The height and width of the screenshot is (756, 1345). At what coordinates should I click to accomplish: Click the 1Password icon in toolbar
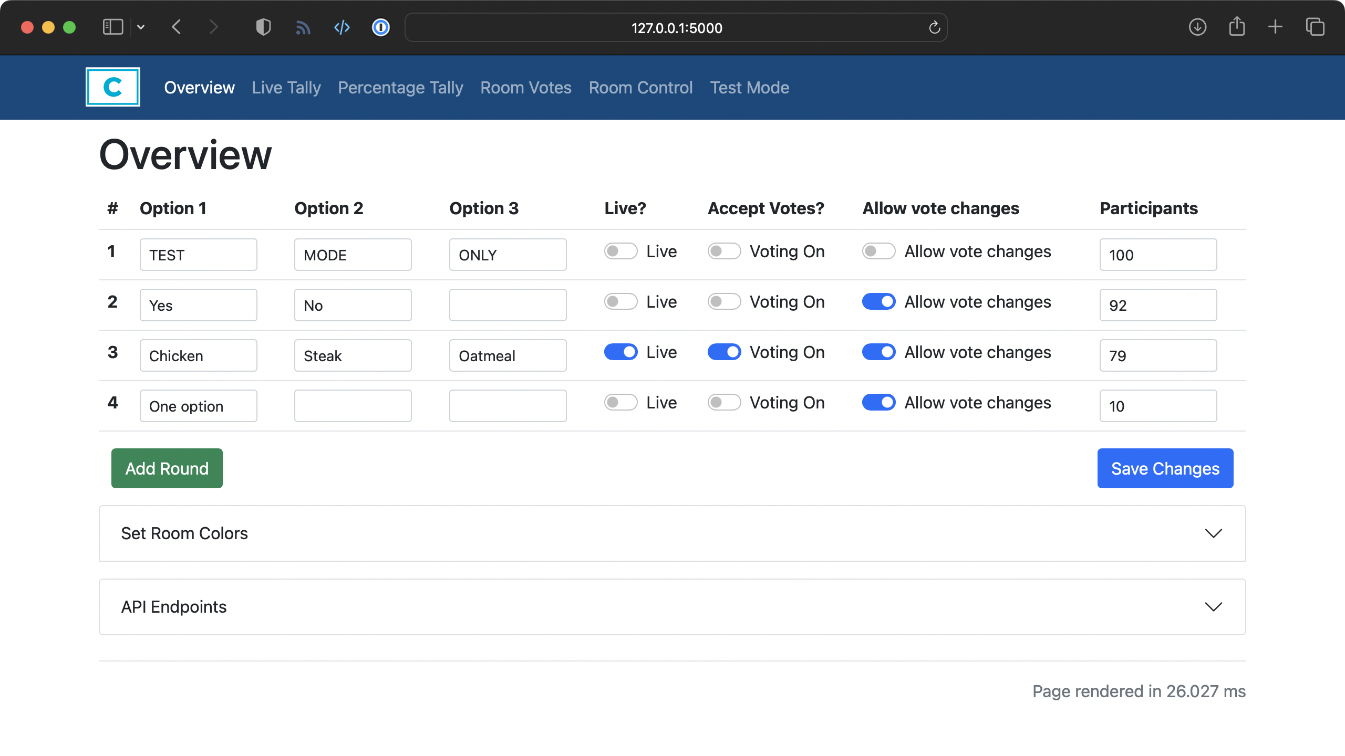(380, 28)
